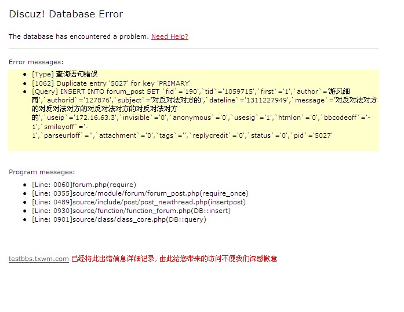The height and width of the screenshot is (312, 404).
Task: Visit the testbbs.txwm.com link
Action: [x=39, y=259]
